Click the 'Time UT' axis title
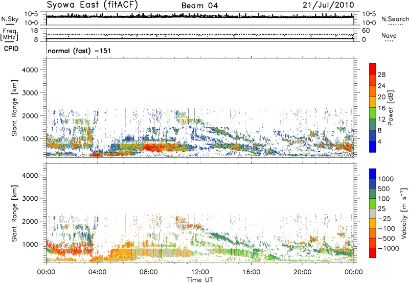 click(x=200, y=280)
